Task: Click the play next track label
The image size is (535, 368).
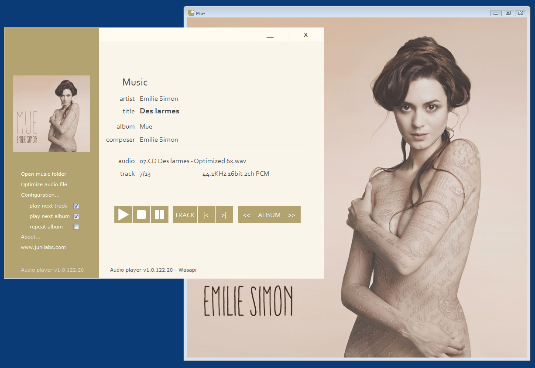Action: [48, 206]
